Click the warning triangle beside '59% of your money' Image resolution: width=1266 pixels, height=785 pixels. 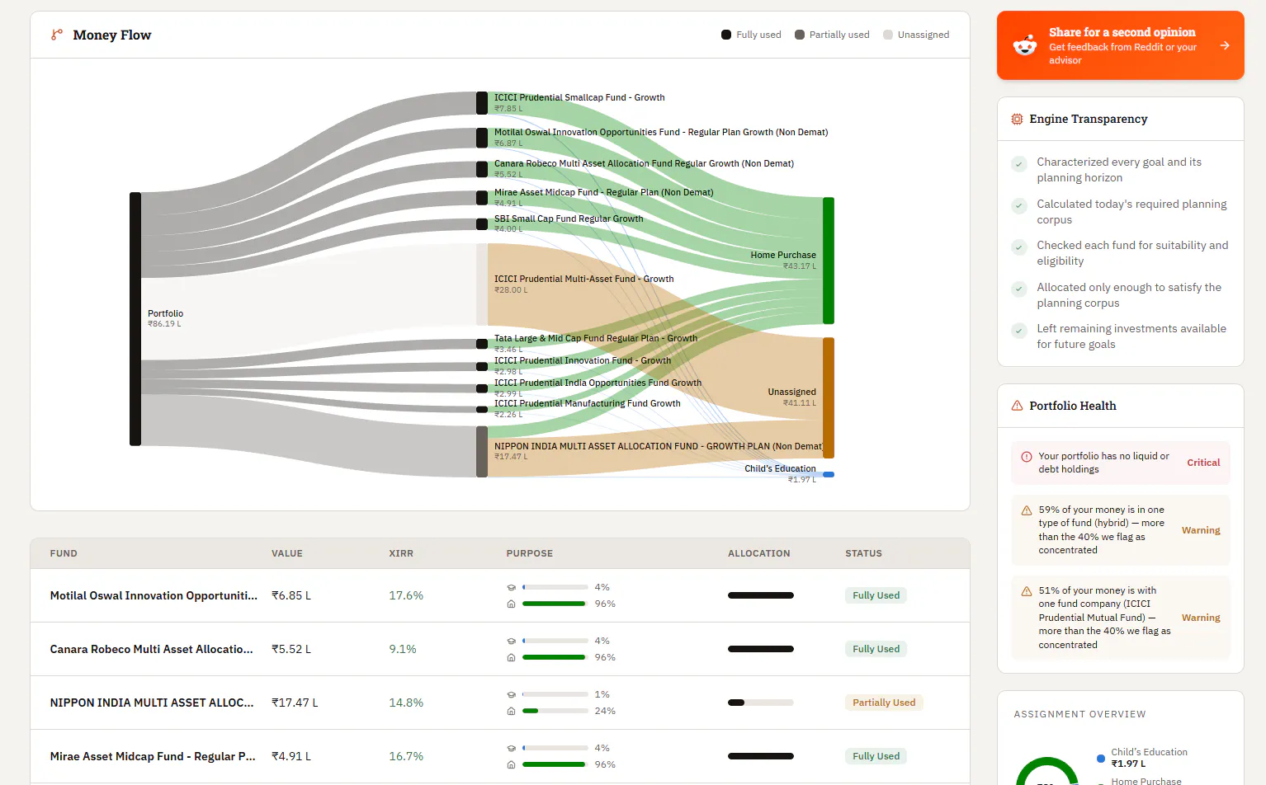[1027, 510]
